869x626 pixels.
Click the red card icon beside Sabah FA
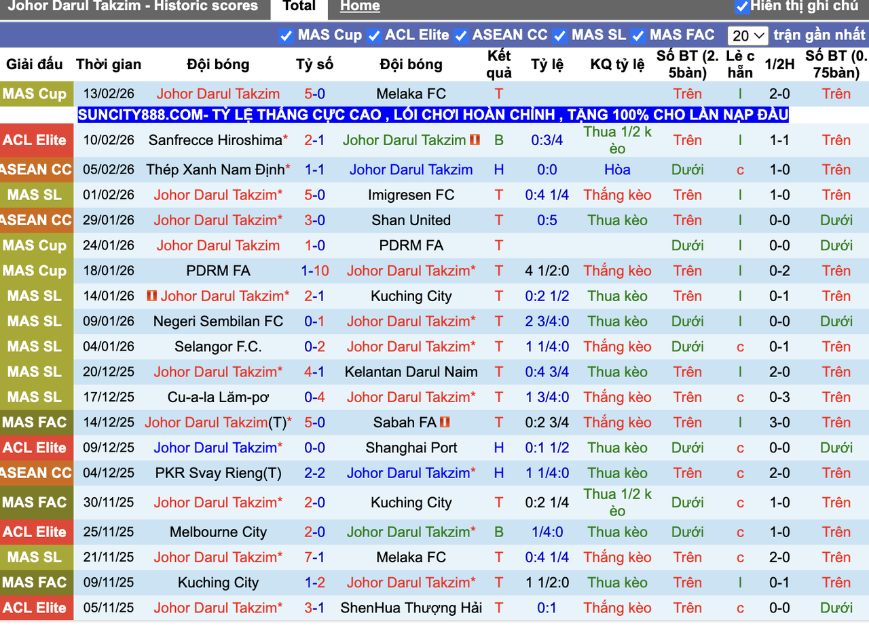(x=445, y=422)
